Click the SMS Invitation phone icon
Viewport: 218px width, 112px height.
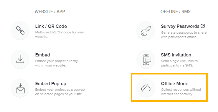click(147, 60)
